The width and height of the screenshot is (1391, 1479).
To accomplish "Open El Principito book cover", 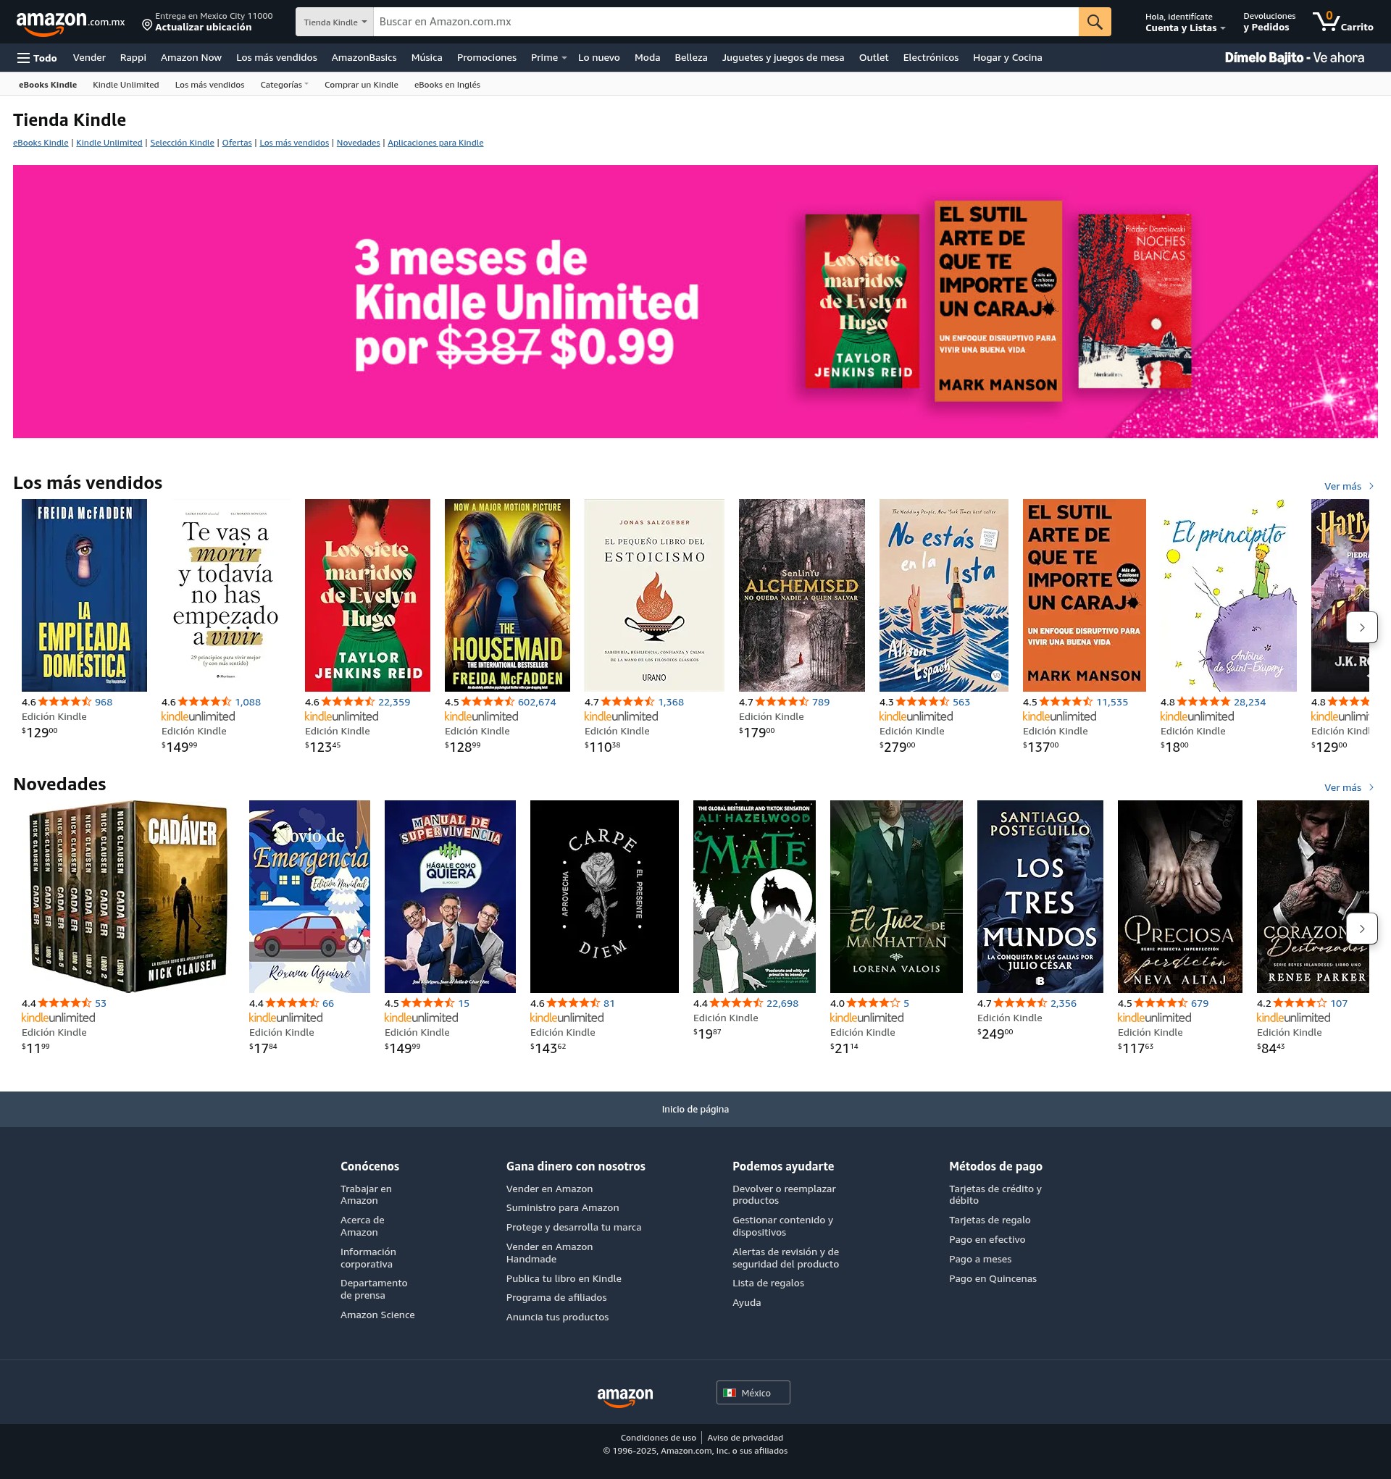I will (x=1228, y=595).
